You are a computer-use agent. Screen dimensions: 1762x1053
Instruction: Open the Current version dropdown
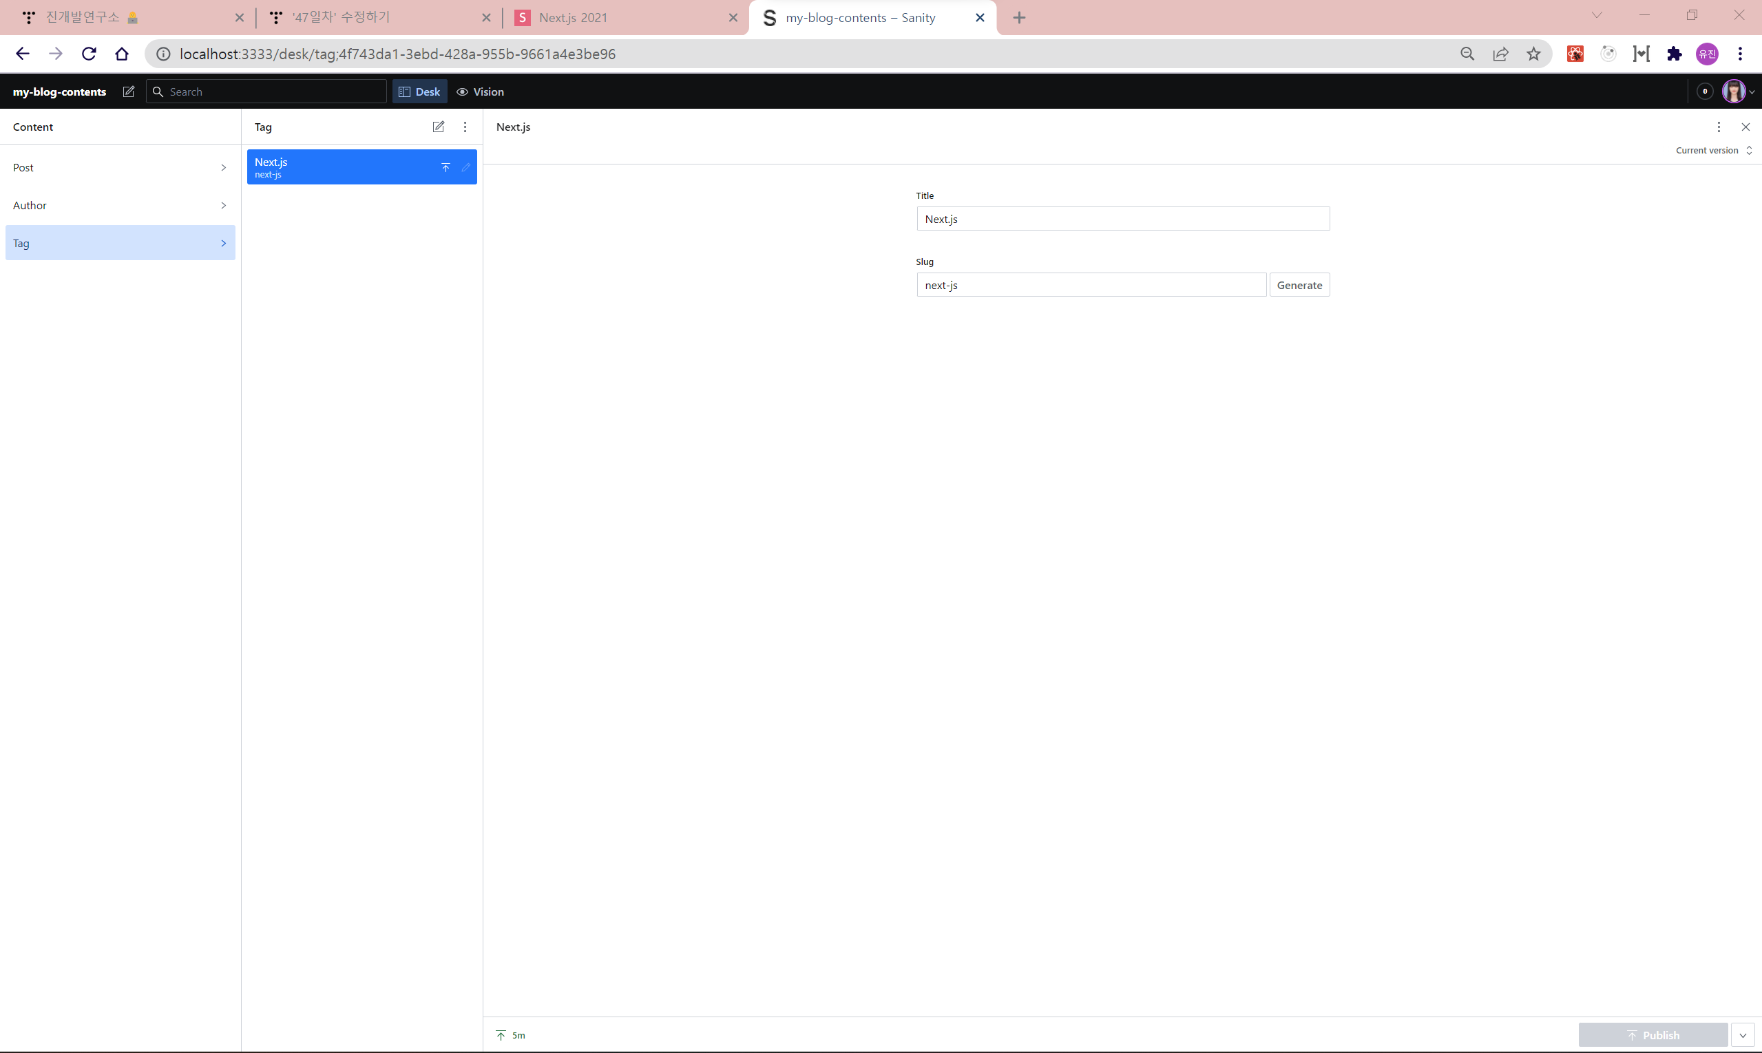[x=1713, y=151]
